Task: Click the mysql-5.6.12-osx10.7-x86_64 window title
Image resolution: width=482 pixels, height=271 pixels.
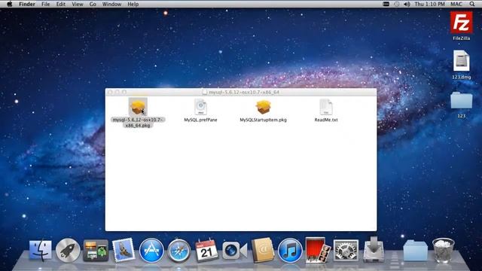Action: pyautogui.click(x=244, y=92)
